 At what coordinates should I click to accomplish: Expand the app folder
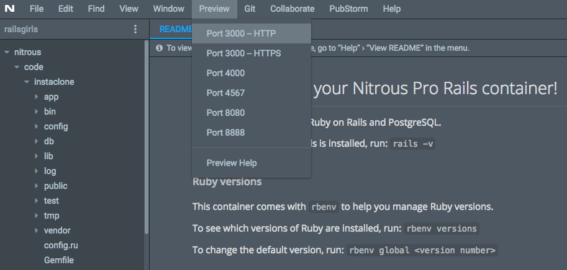point(37,97)
